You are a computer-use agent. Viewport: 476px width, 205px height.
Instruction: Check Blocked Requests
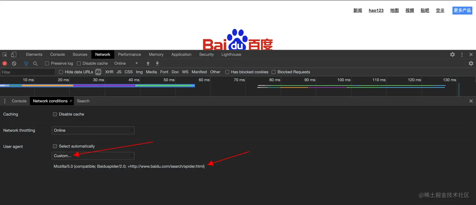[x=274, y=72]
